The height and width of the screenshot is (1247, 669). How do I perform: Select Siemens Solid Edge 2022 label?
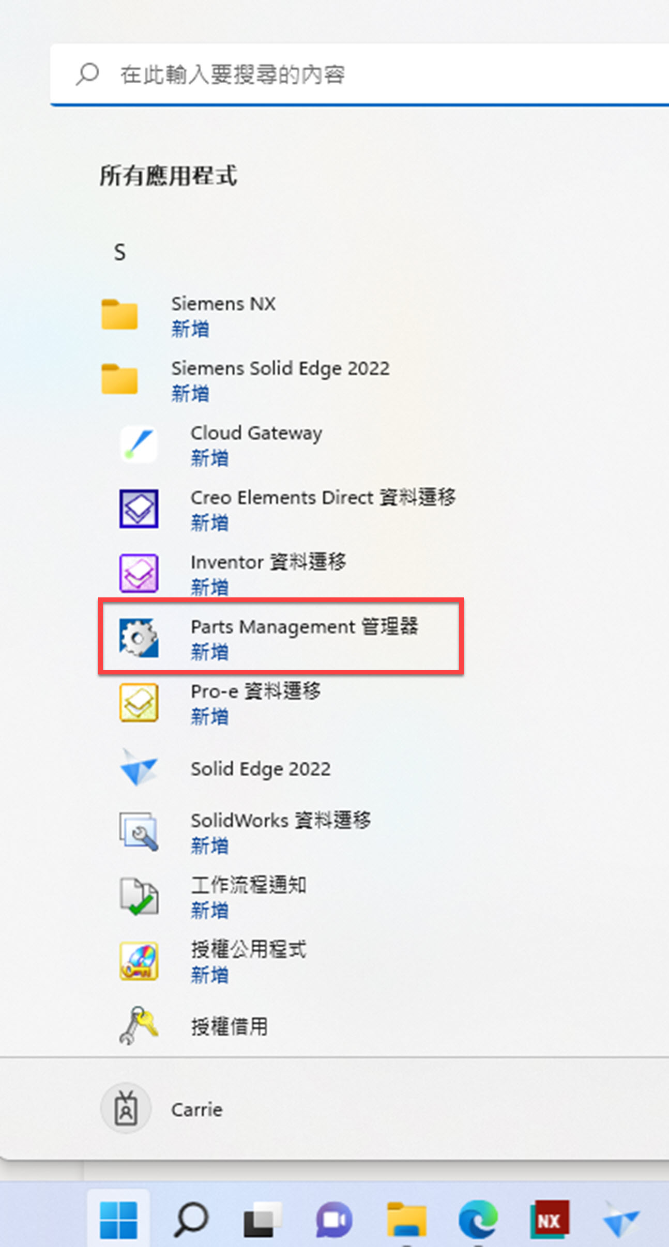tap(281, 369)
